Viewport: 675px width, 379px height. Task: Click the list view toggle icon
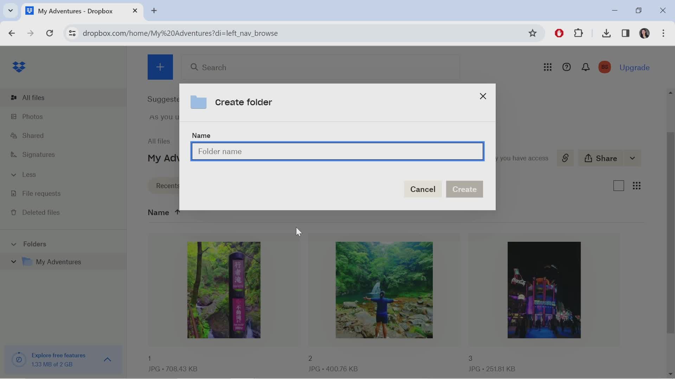618,185
